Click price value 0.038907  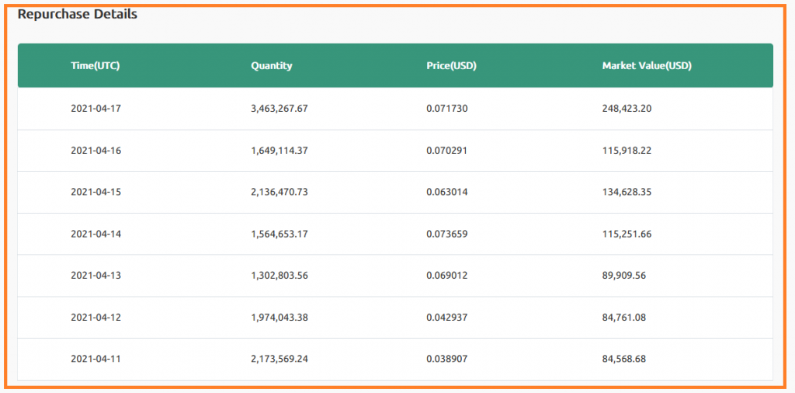[447, 359]
